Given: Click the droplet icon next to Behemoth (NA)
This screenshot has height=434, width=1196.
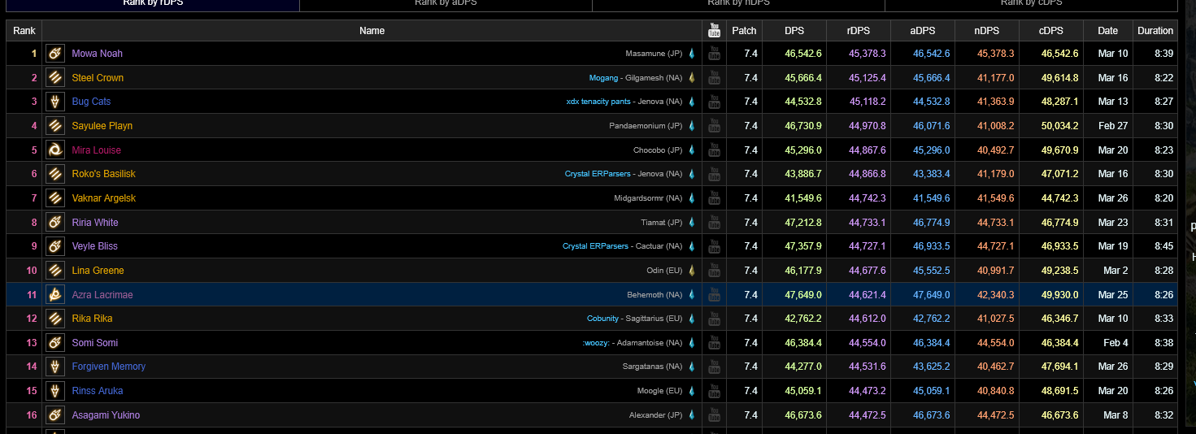Looking at the screenshot, I should click(692, 295).
